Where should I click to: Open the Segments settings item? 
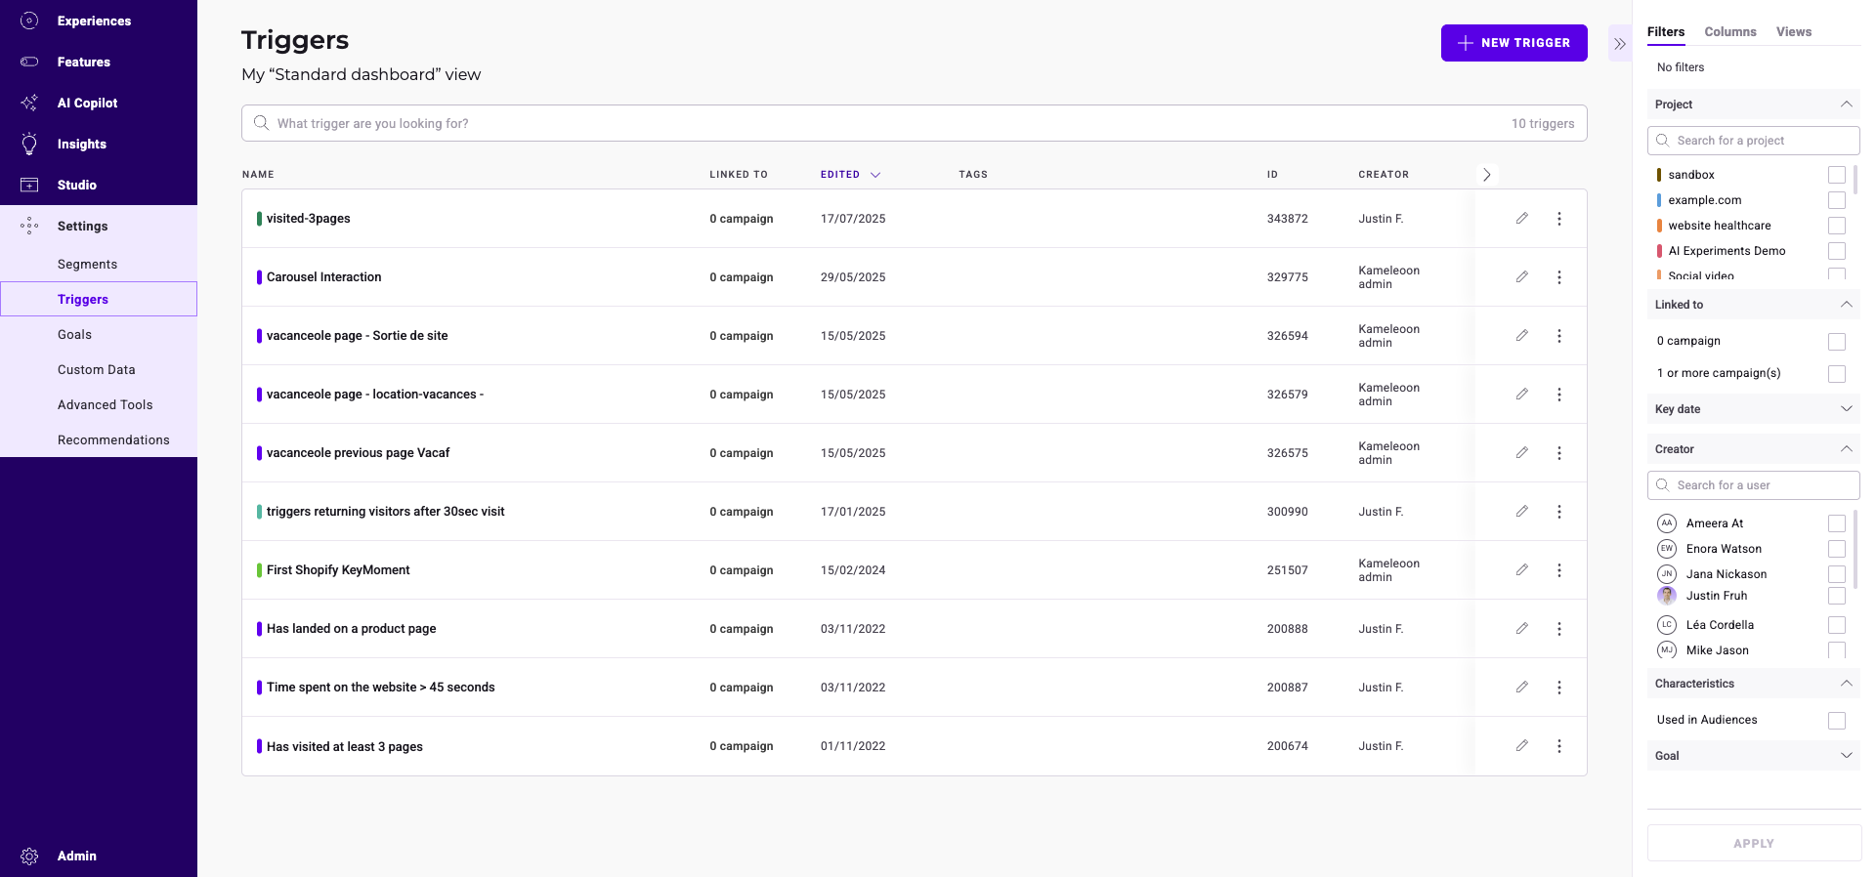[87, 265]
